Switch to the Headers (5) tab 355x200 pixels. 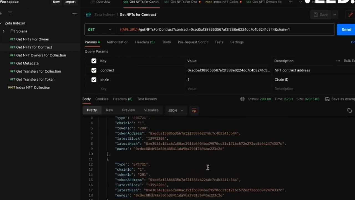point(145,42)
